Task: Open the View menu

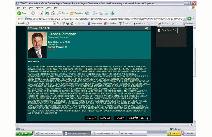Action: pos(31,8)
